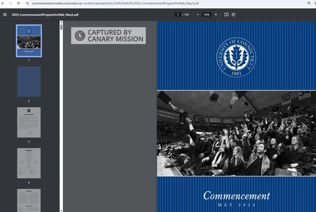The height and width of the screenshot is (212, 316).
Task: Click the address bar URL
Action: 115,3
